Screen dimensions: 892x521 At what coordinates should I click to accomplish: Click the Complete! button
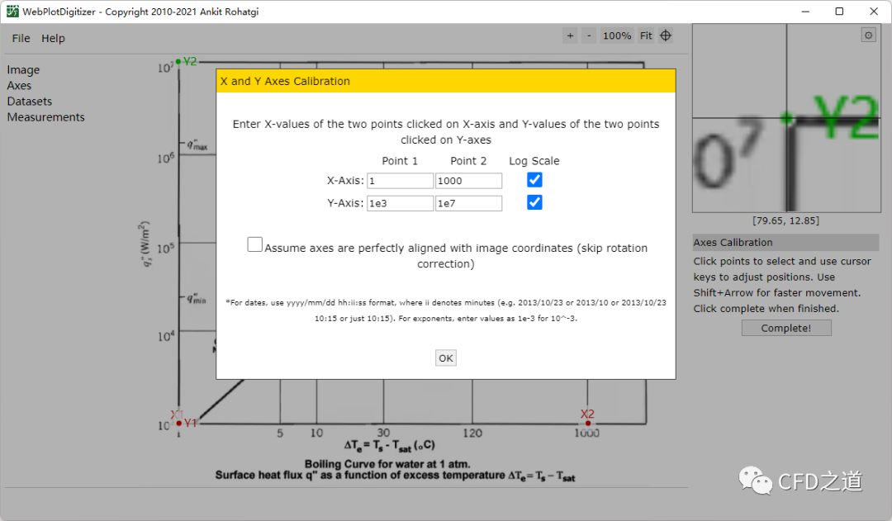click(786, 328)
